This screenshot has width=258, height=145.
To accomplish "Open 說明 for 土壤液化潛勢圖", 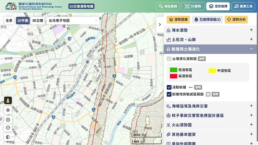I will pos(202,59).
